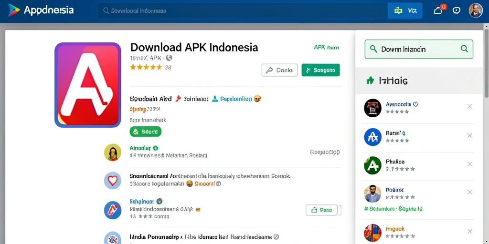This screenshot has height=244, width=489.
Task: Click the green Songuna button
Action: (320, 70)
